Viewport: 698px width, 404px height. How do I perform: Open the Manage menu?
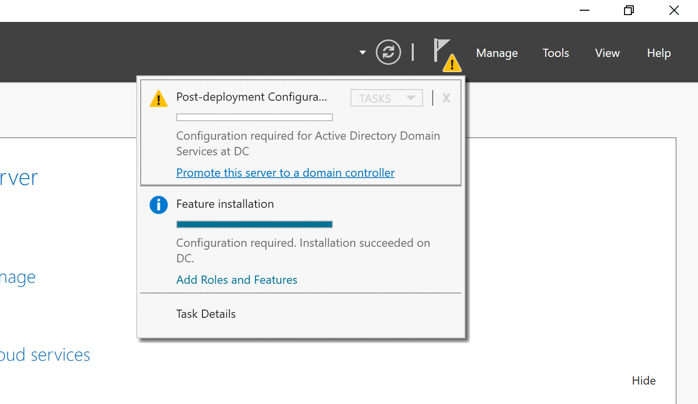(496, 53)
